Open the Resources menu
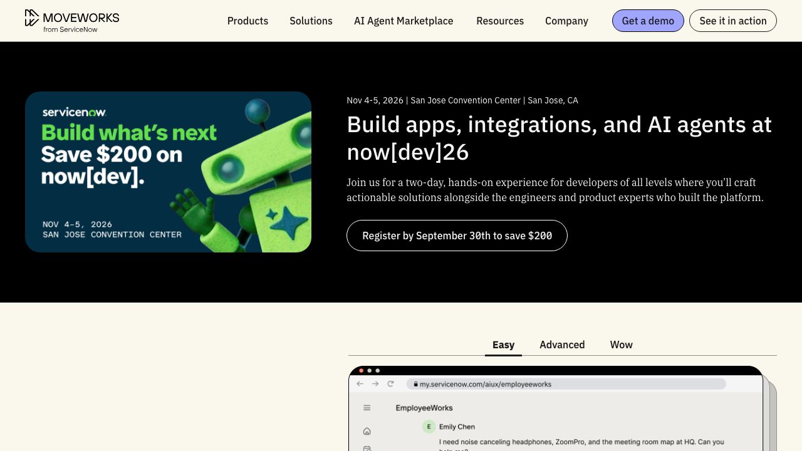Viewport: 802px width, 451px height. pyautogui.click(x=500, y=21)
